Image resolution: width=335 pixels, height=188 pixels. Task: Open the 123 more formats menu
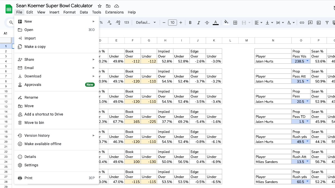click(127, 23)
